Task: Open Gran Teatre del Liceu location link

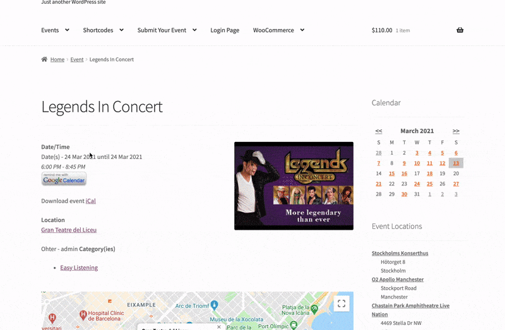Action: tap(69, 230)
